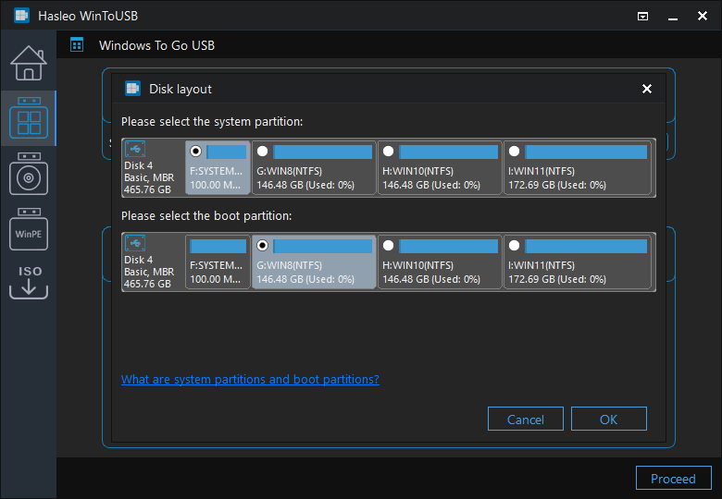Open the Home page in sidebar
The height and width of the screenshot is (499, 722).
tap(29, 64)
